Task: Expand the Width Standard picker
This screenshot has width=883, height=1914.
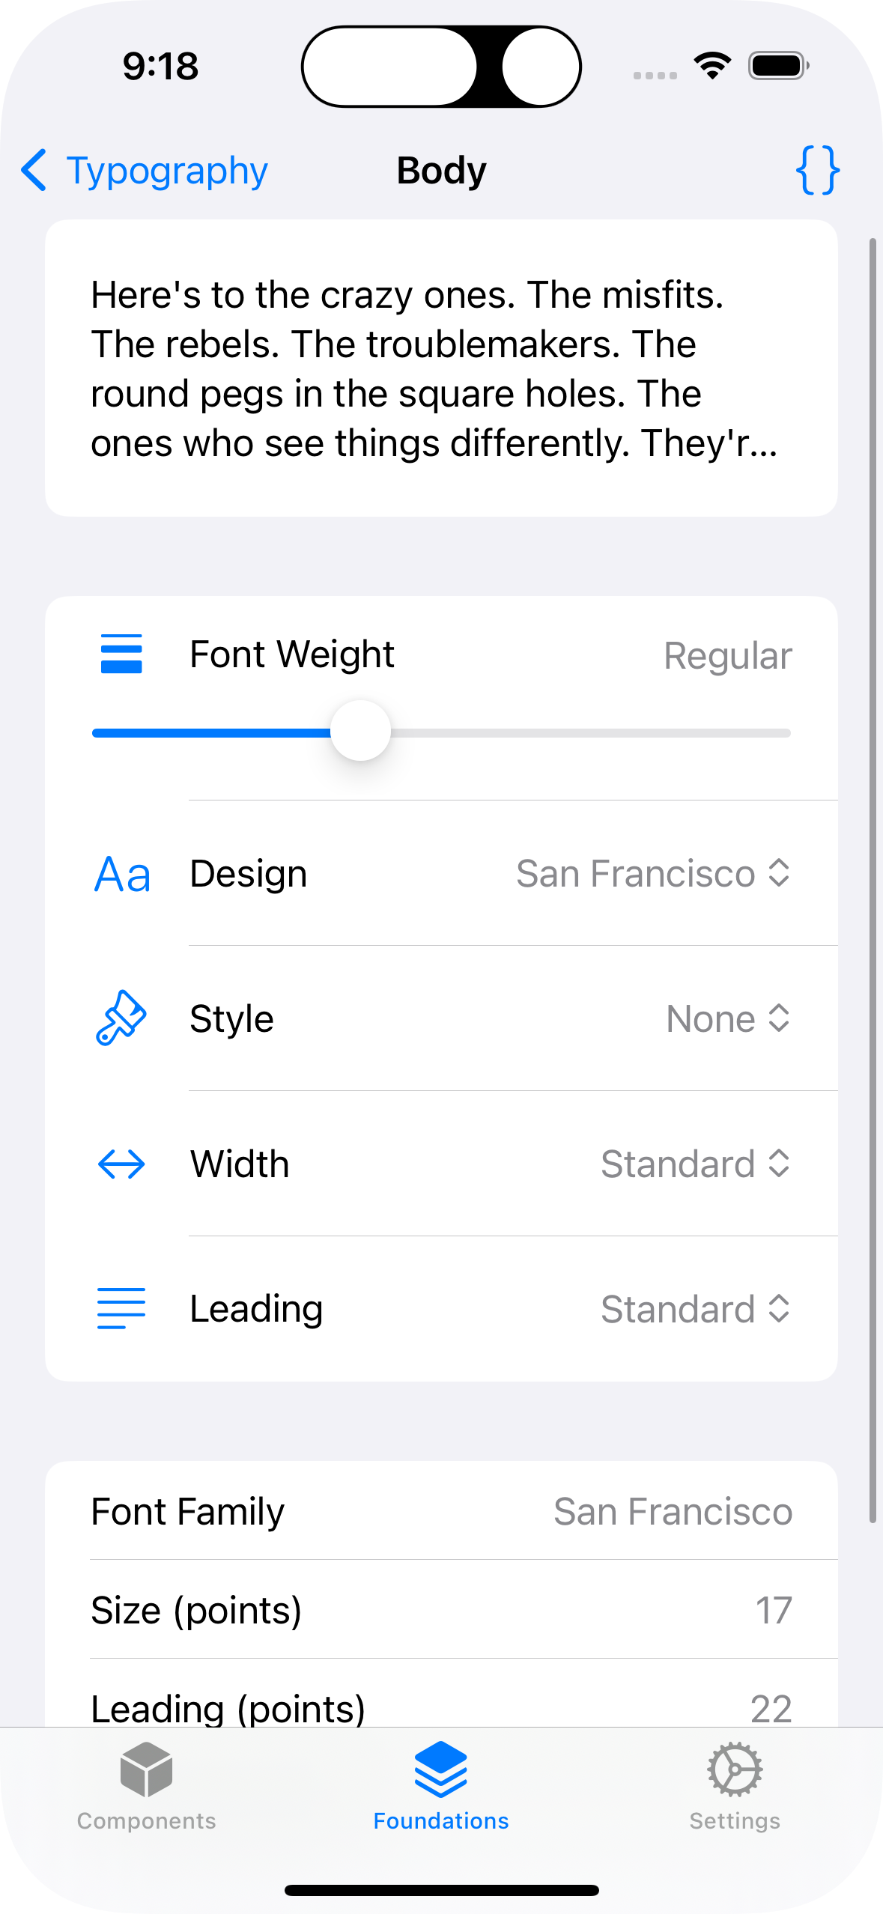Action: pos(695,1164)
